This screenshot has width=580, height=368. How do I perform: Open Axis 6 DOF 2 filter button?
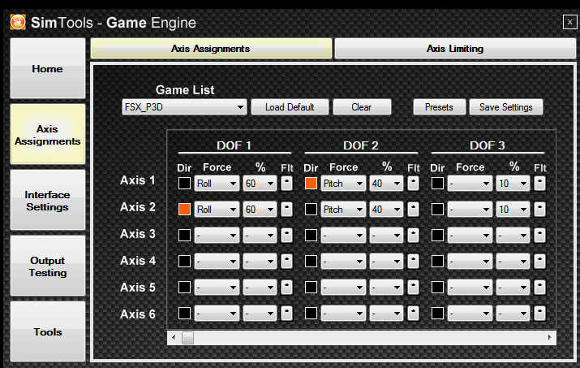(x=413, y=313)
